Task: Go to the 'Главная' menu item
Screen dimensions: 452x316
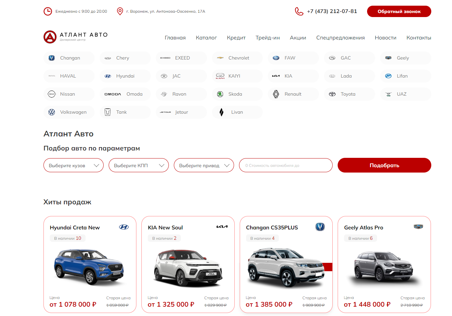Action: [175, 38]
